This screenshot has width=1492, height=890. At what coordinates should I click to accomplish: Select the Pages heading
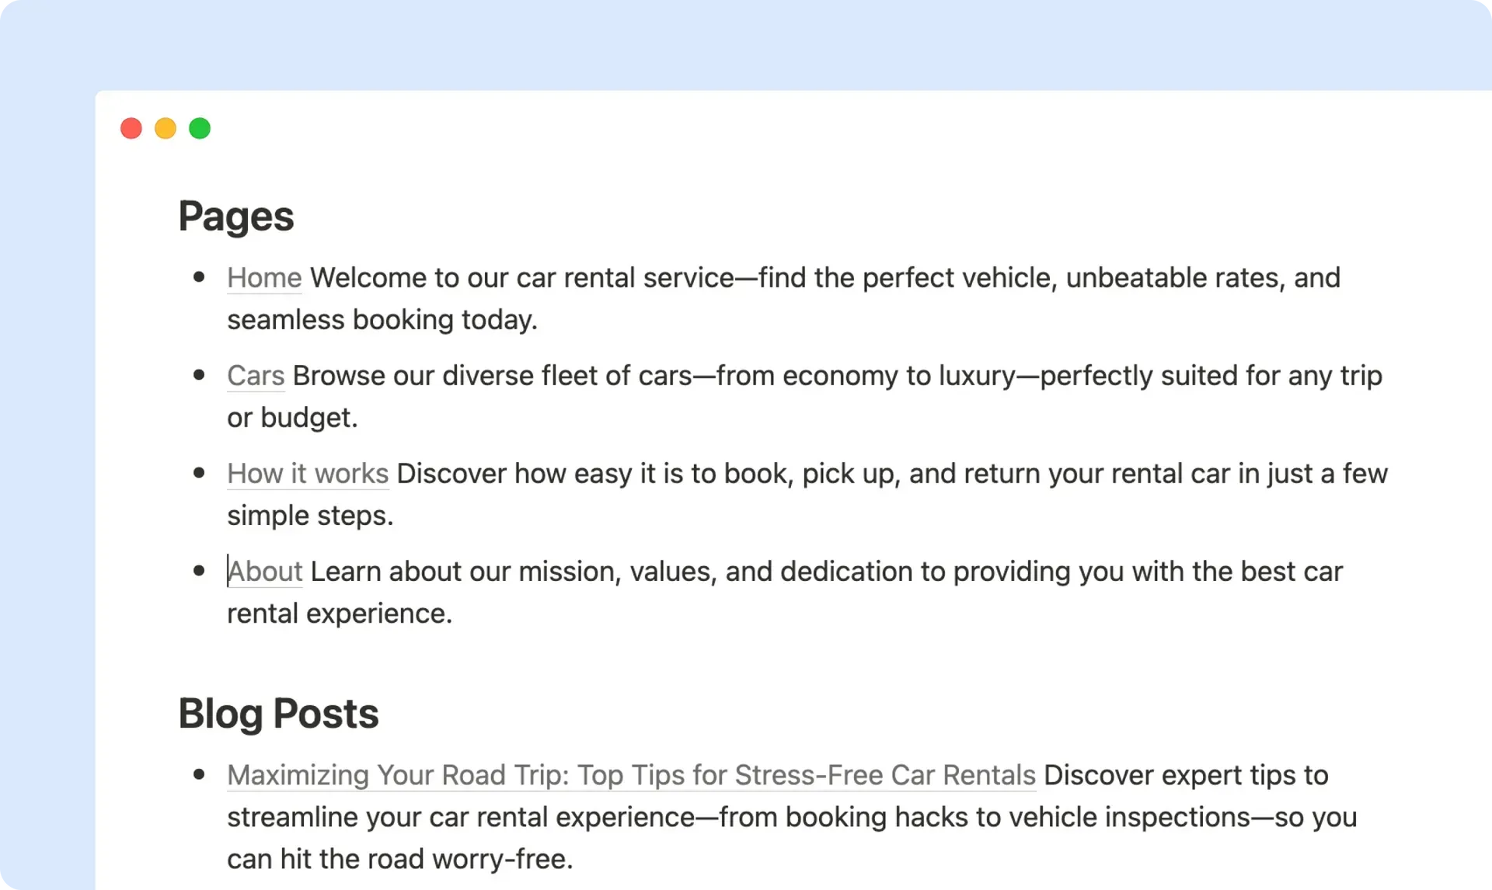point(236,217)
